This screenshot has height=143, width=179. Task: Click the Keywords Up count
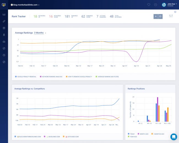tap(35, 17)
